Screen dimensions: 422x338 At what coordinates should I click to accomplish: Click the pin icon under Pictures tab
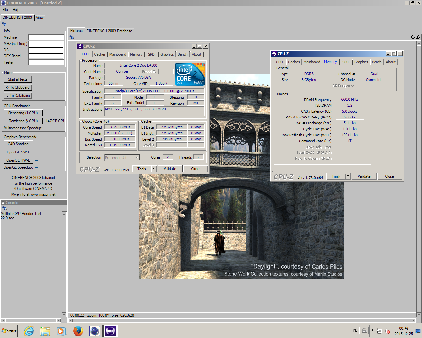pyautogui.click(x=72, y=37)
